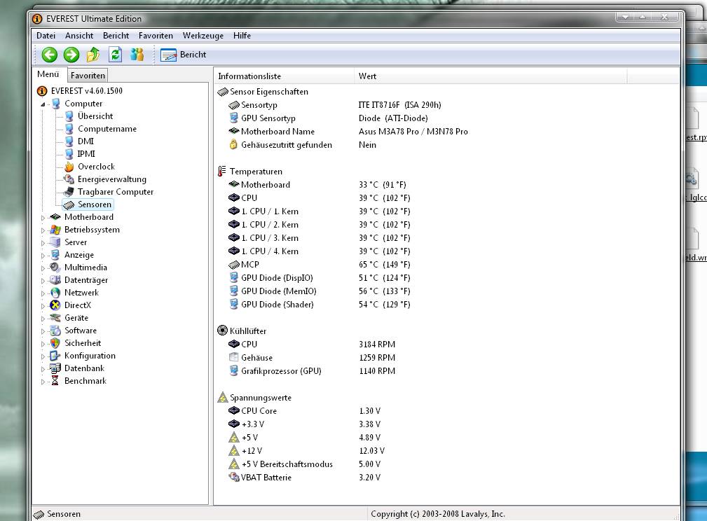This screenshot has height=521, width=707.
Task: Expand the Anzeige tree node
Action: (43, 256)
